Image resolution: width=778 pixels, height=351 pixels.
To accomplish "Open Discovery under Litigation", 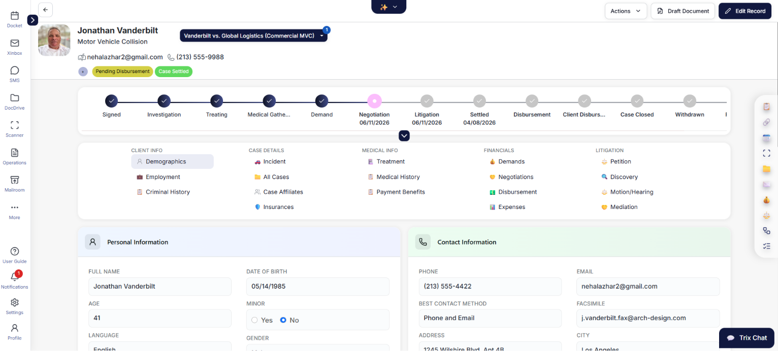I will click(619, 177).
